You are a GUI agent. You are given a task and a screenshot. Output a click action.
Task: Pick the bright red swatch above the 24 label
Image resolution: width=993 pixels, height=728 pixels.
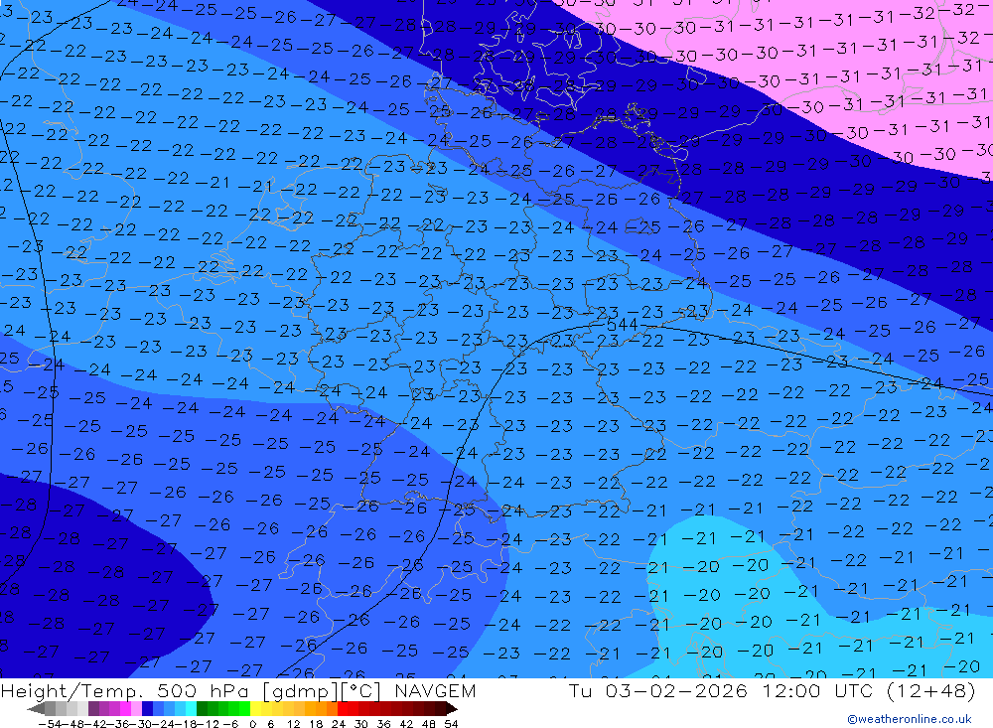click(343, 709)
